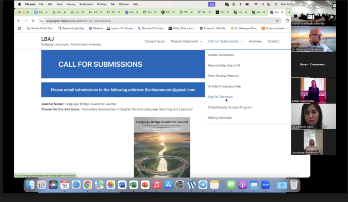
Task: Open the App Store from the Dock
Action: (168, 185)
